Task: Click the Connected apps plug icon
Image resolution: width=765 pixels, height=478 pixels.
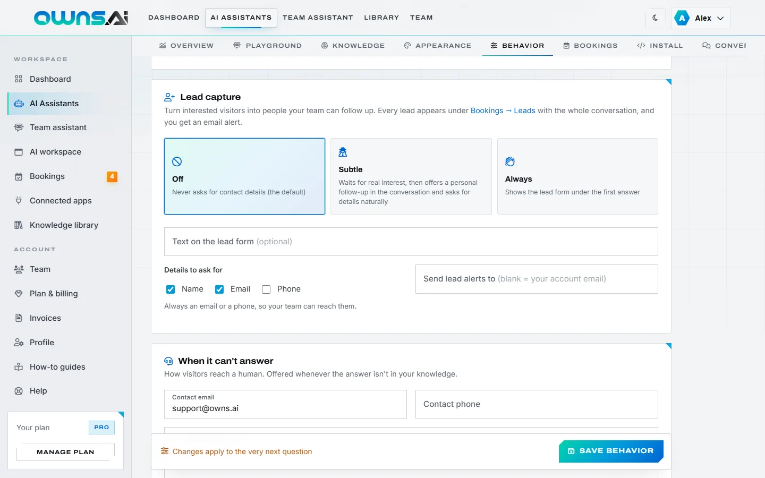Action: [x=19, y=201]
